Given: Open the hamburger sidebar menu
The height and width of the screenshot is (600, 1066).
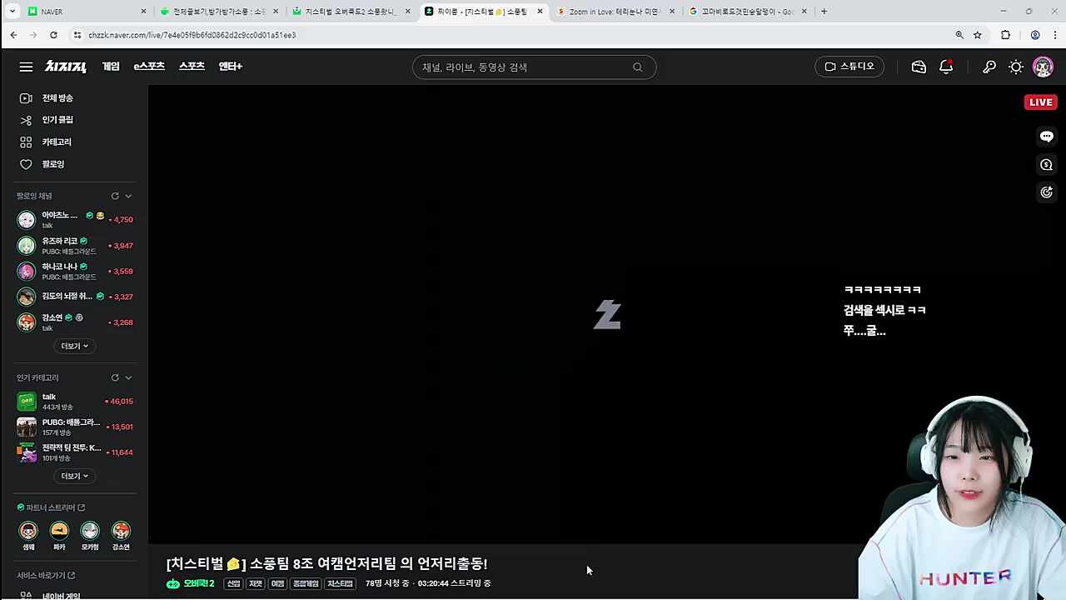Looking at the screenshot, I should (x=26, y=67).
